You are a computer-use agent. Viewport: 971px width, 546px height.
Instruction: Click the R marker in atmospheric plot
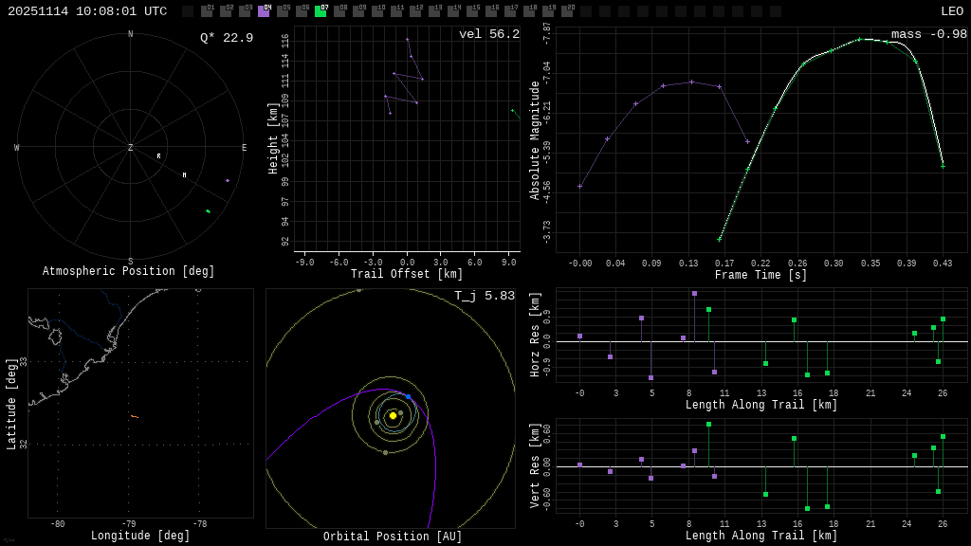click(x=158, y=156)
